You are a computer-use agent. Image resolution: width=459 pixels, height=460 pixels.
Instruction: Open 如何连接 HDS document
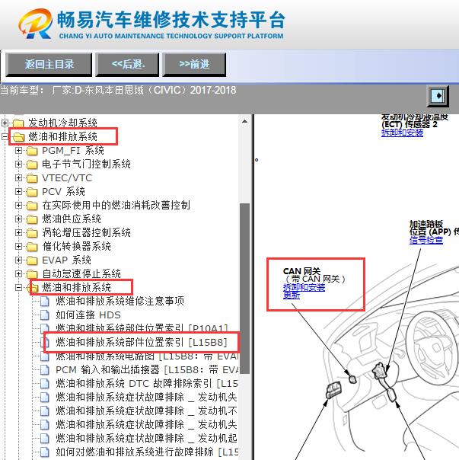pyautogui.click(x=88, y=315)
